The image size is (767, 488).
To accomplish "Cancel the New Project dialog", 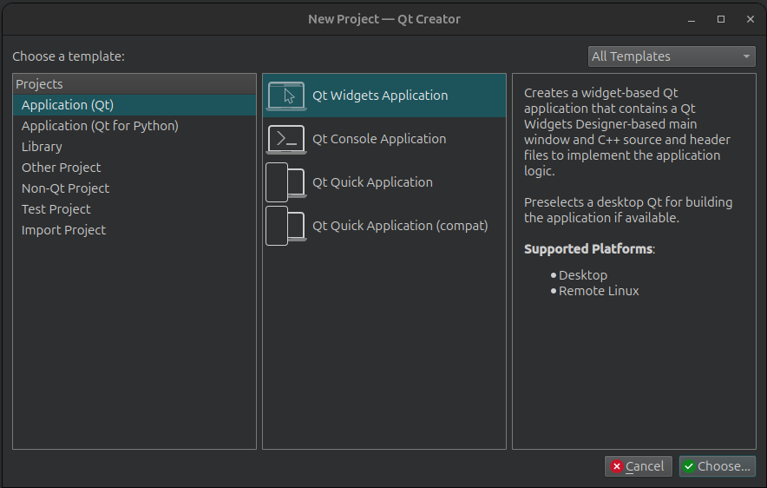I will click(639, 466).
